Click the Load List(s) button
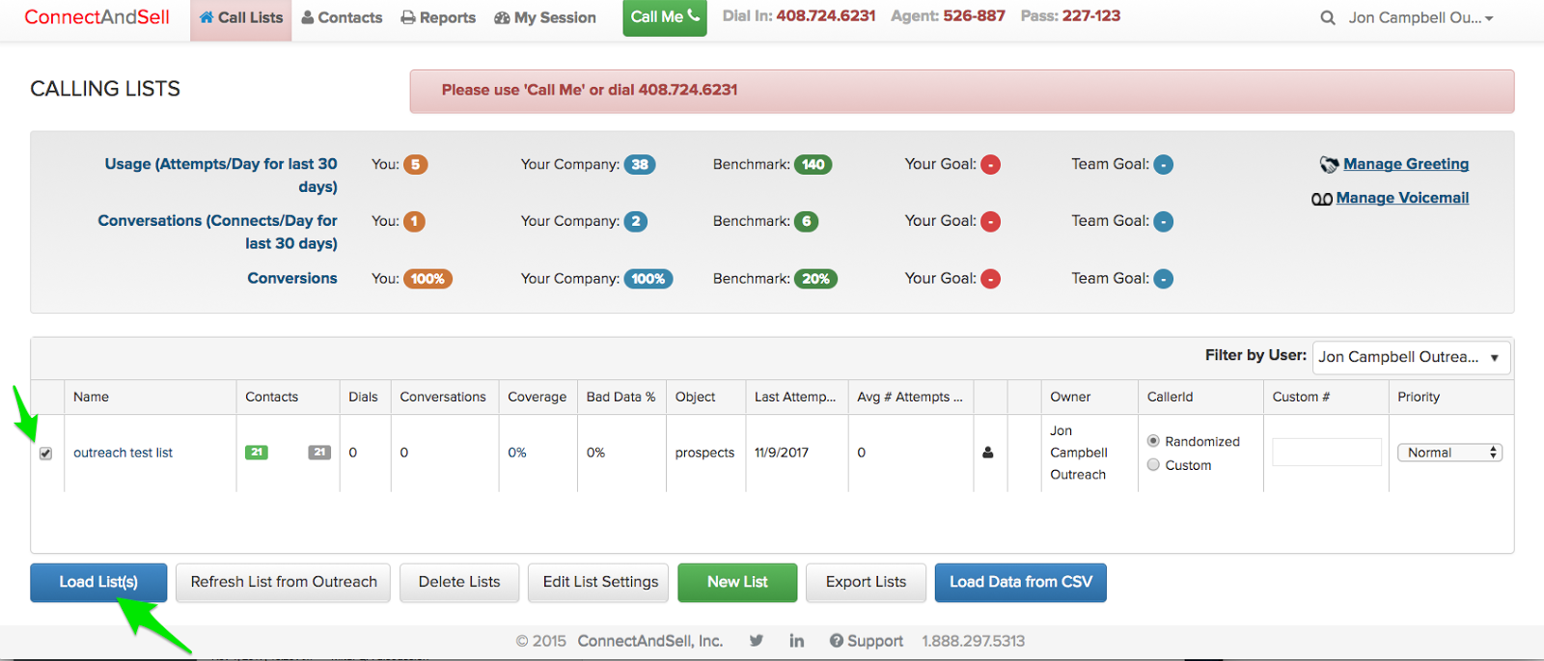 pyautogui.click(x=98, y=583)
